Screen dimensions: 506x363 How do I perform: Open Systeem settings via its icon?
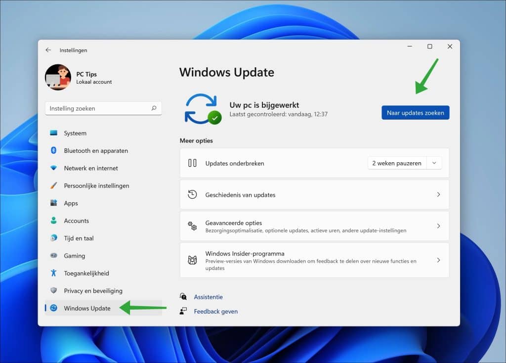coord(53,133)
